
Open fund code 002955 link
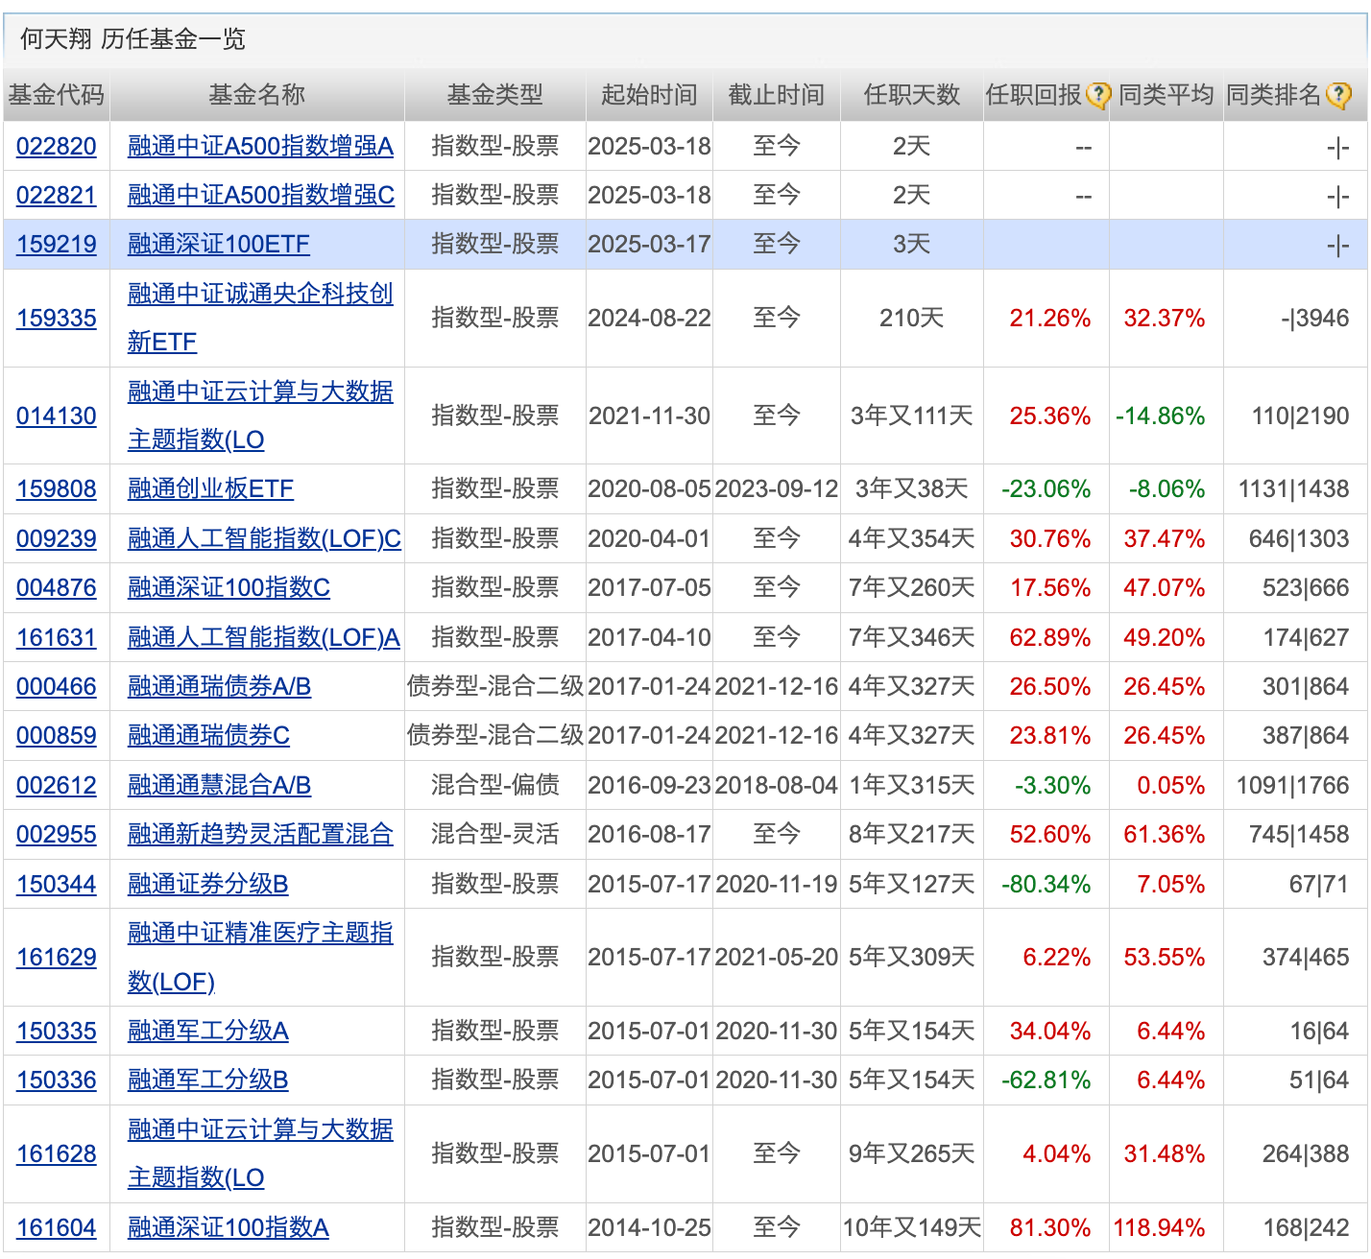pos(57,834)
